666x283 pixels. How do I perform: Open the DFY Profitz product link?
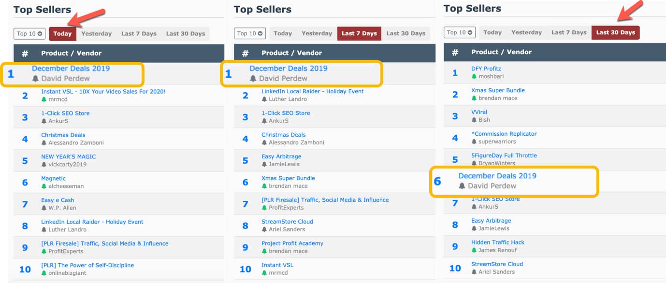point(486,69)
